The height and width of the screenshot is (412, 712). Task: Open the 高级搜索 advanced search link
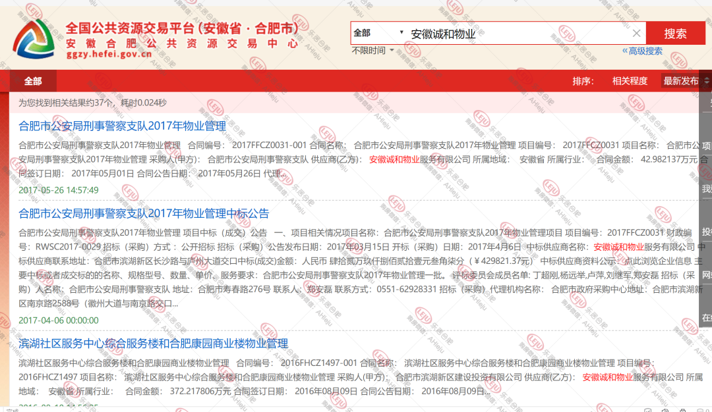point(642,51)
